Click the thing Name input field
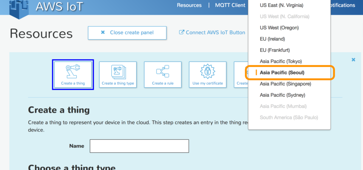Screen dimensions: 363x170 pos(140,146)
